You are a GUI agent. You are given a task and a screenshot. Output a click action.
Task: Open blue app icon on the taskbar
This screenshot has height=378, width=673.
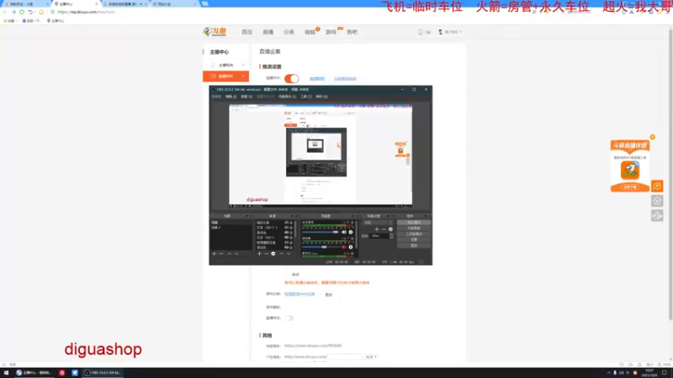75,373
